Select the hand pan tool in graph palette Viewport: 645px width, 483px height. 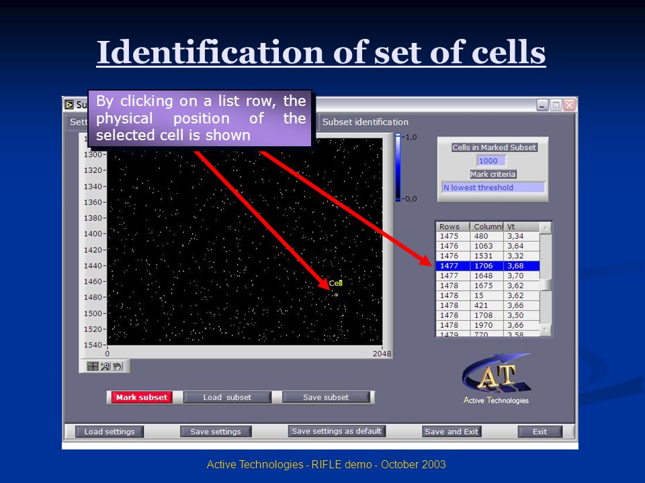pos(118,366)
